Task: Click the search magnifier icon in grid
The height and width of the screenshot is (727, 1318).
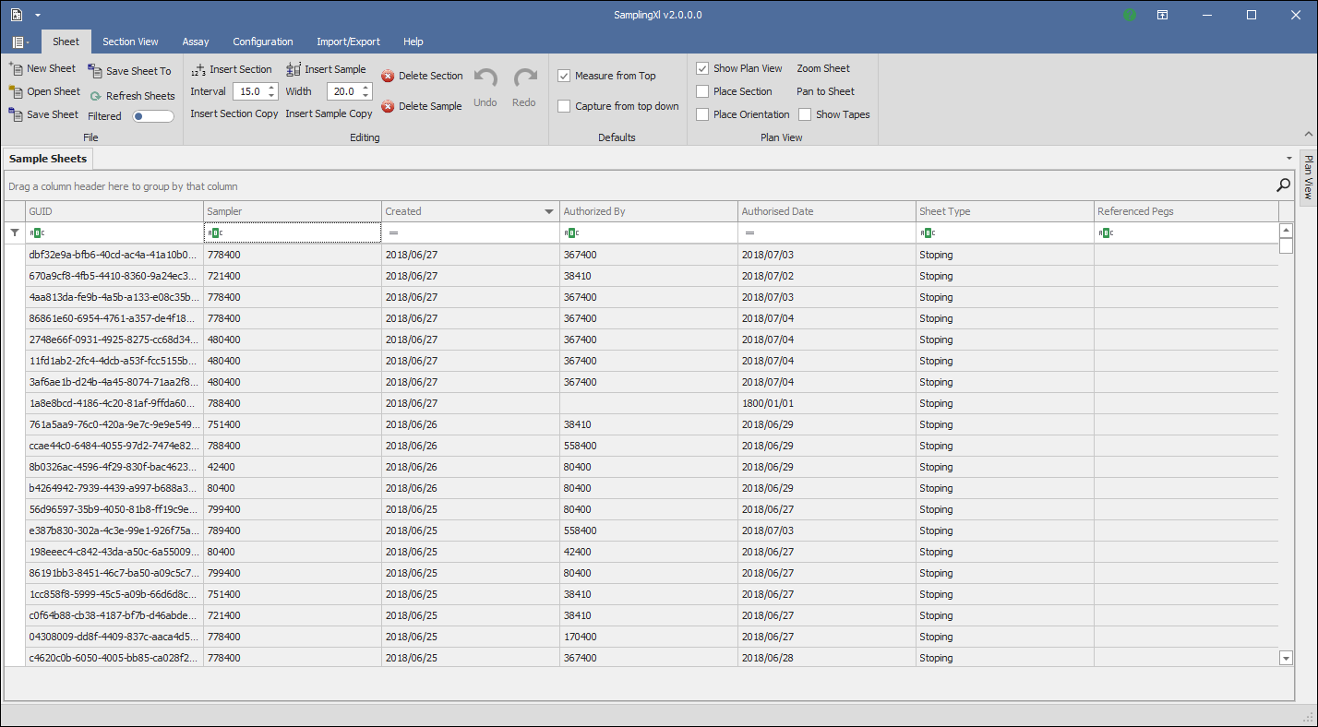Action: 1283,185
